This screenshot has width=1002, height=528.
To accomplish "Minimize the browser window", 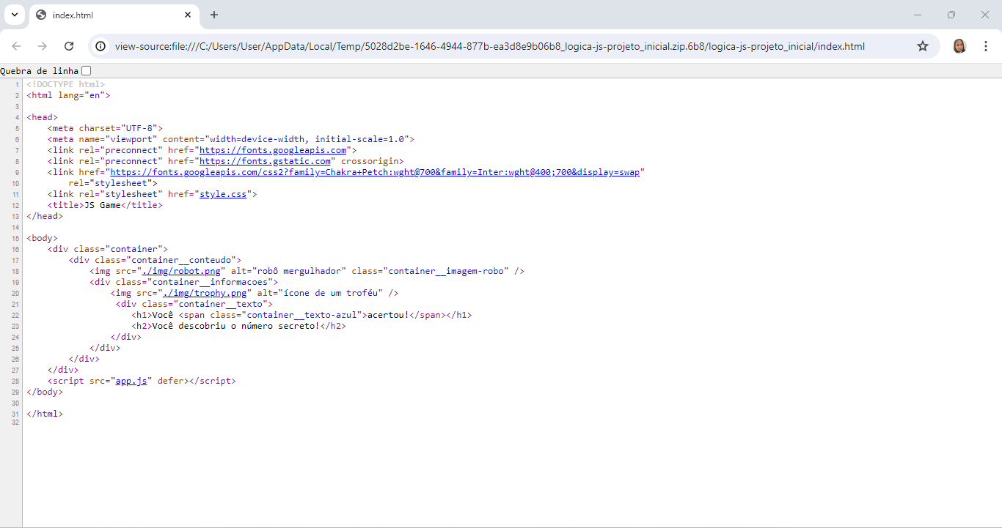I will 918,15.
